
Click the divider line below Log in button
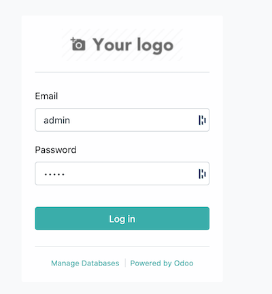[122, 246]
